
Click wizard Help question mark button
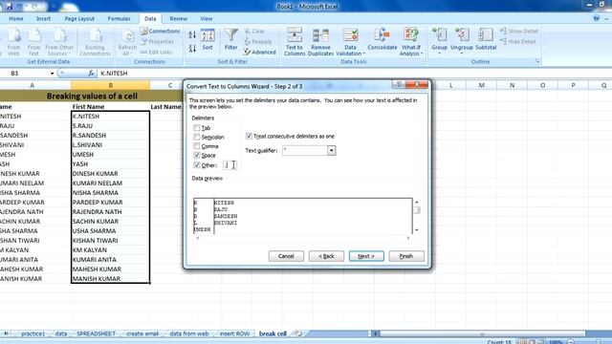point(399,85)
